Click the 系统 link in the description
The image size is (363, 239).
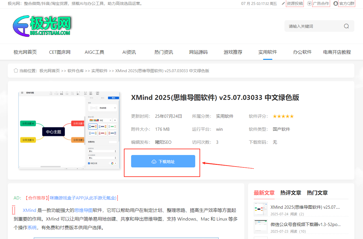[x=32, y=228]
